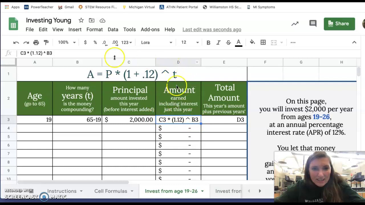Toggle strikethrough formatting
The width and height of the screenshot is (365, 205).
228,42
